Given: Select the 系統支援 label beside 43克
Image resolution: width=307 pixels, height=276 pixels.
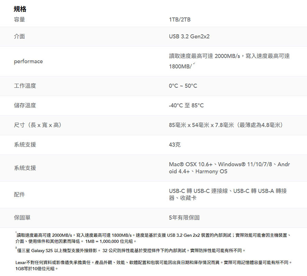Looking at the screenshot, I should [25, 145].
